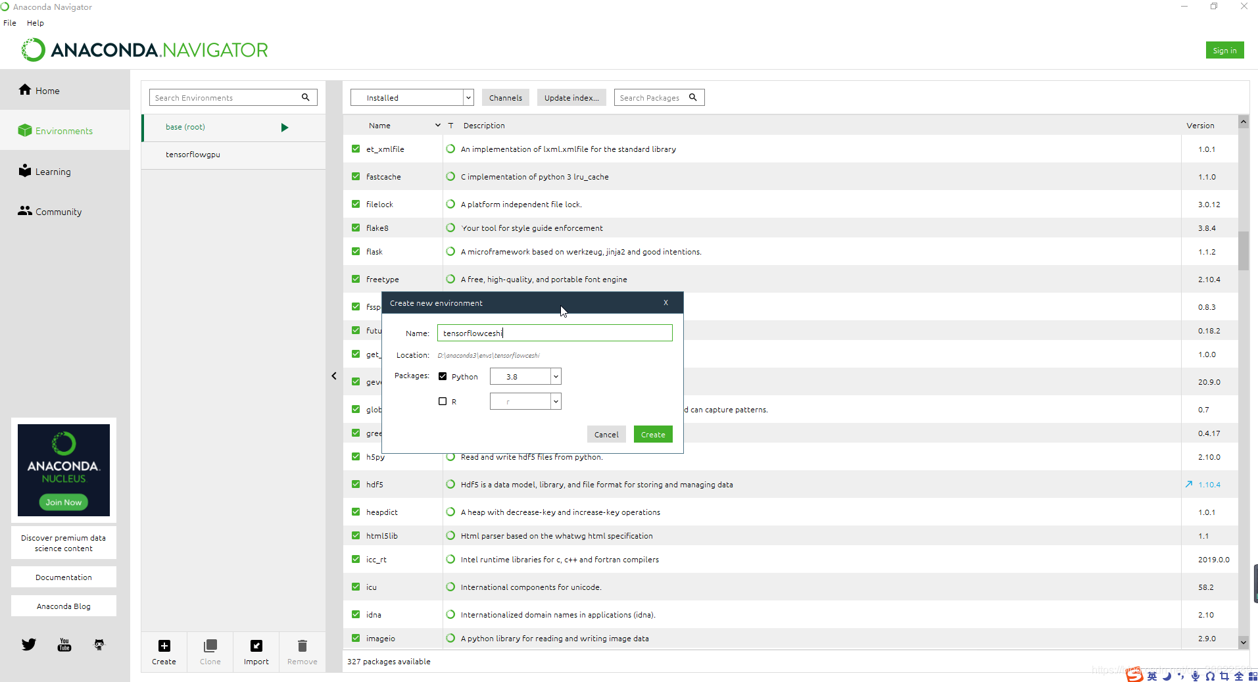This screenshot has width=1258, height=682.
Task: Click the Anaconda Navigator logo
Action: (145, 50)
